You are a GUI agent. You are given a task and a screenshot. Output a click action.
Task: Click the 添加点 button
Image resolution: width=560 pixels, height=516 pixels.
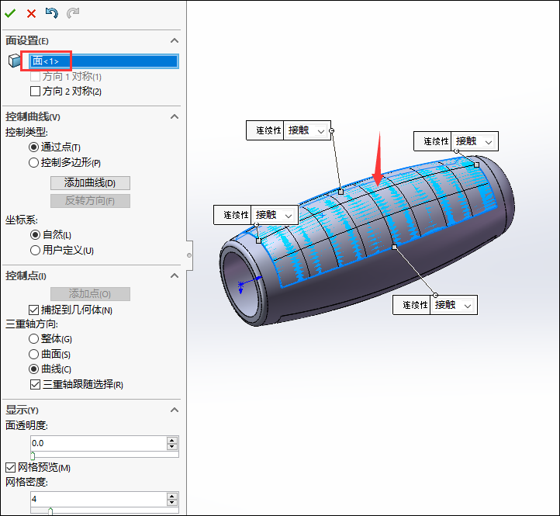[90, 294]
